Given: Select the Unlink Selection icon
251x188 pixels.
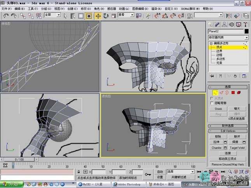Looking at the screenshot, I should (31, 16).
